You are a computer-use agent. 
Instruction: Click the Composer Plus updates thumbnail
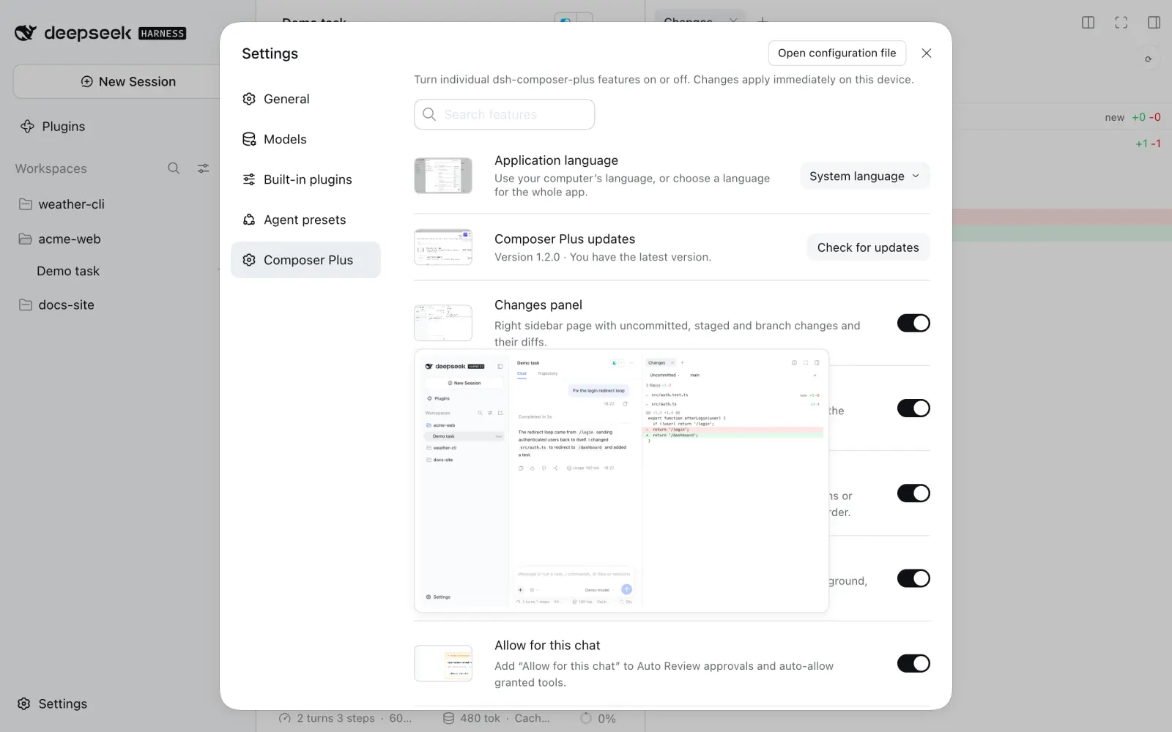pos(443,247)
